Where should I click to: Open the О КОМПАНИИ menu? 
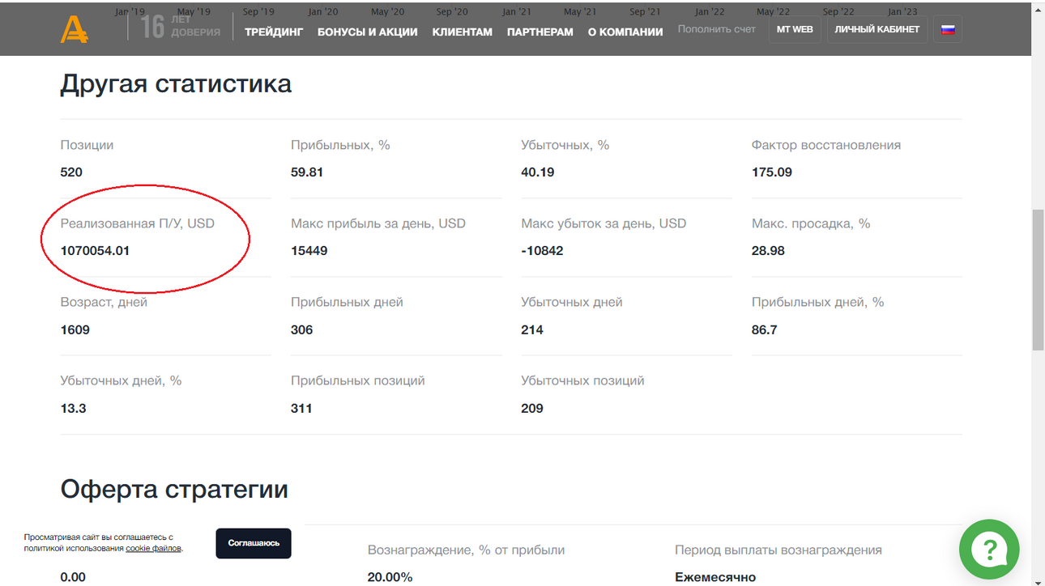(625, 32)
